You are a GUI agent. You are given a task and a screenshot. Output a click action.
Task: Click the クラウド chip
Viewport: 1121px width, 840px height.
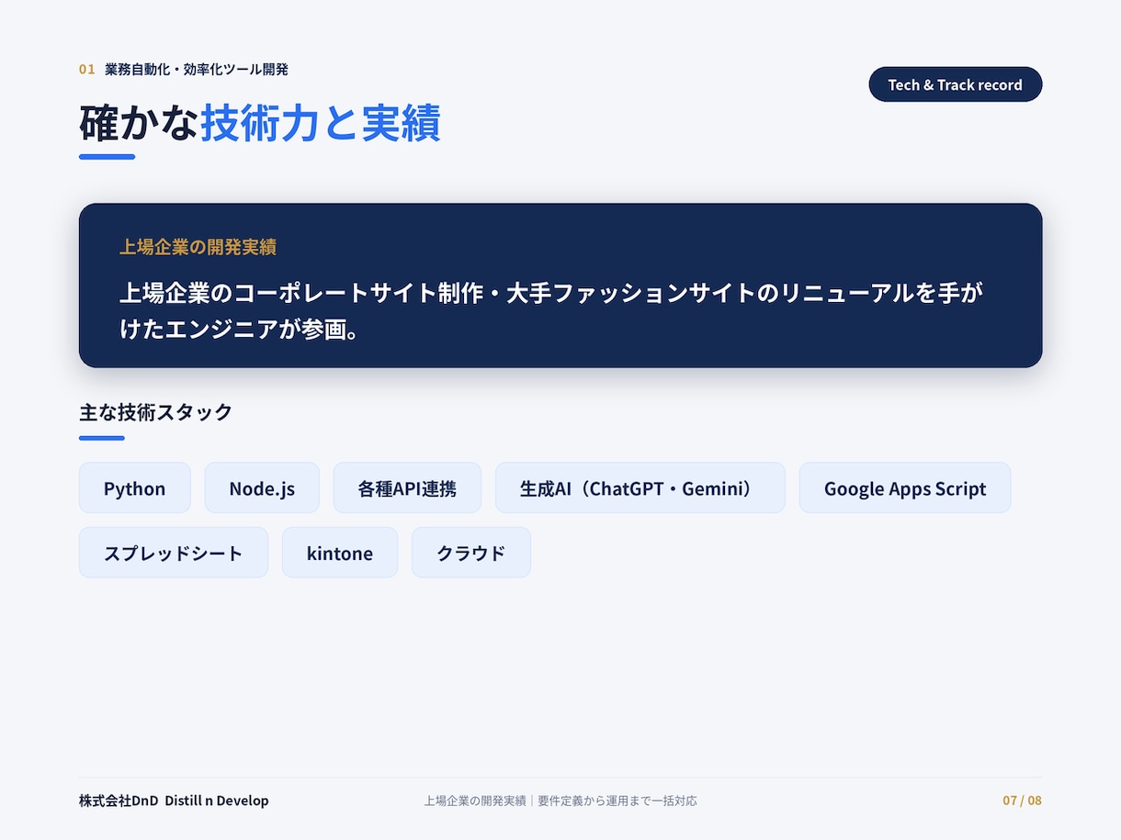(x=471, y=553)
